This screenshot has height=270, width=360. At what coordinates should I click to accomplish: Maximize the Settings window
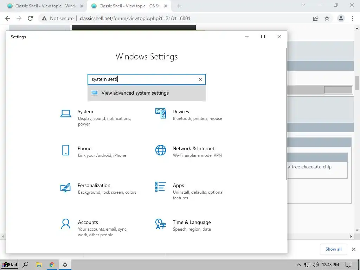[x=263, y=37]
